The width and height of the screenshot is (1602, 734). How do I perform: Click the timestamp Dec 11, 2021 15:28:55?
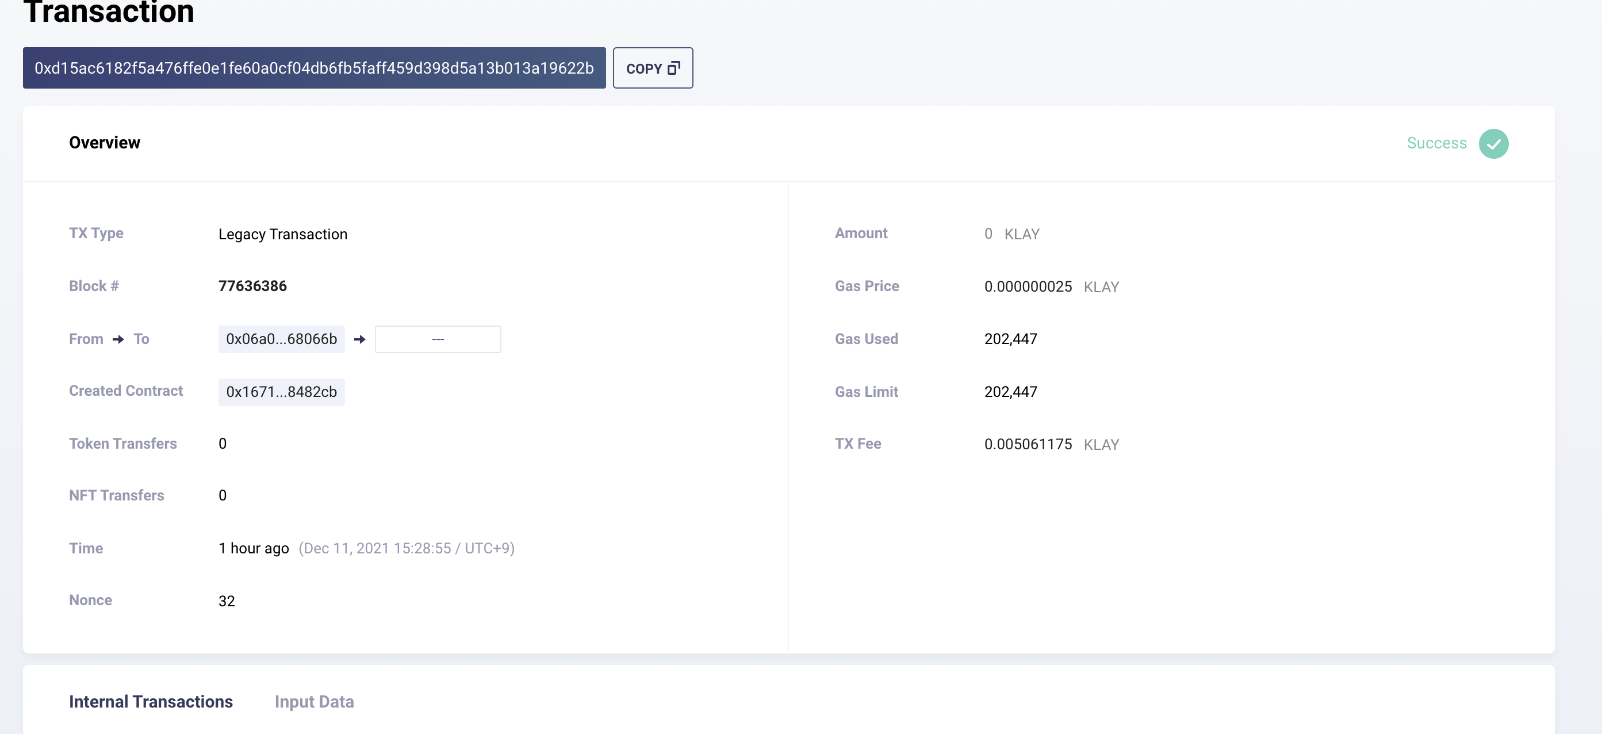tap(406, 548)
